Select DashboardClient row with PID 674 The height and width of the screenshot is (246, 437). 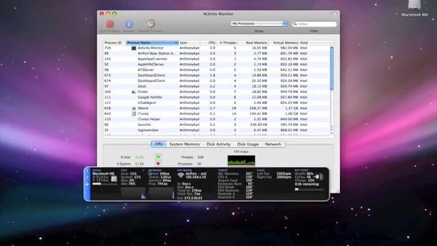(217, 81)
